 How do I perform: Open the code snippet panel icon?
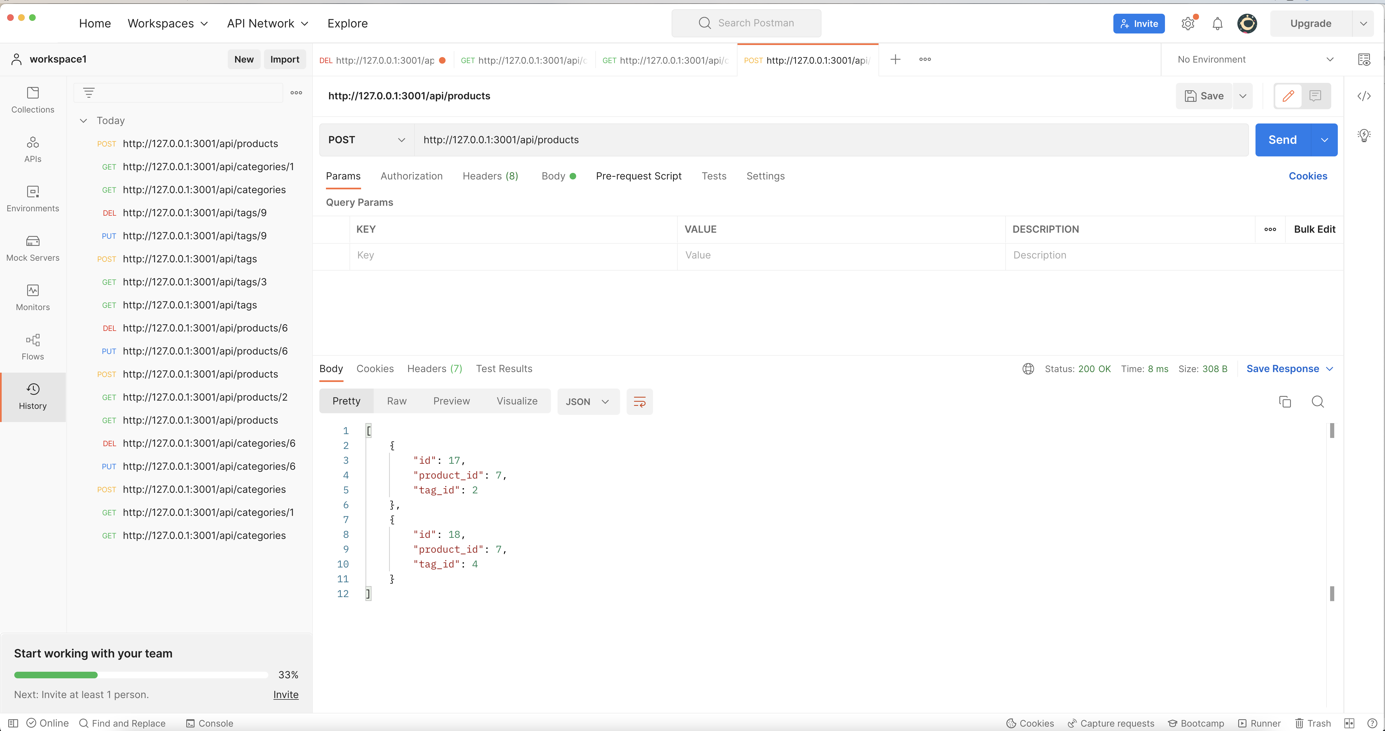[1364, 96]
